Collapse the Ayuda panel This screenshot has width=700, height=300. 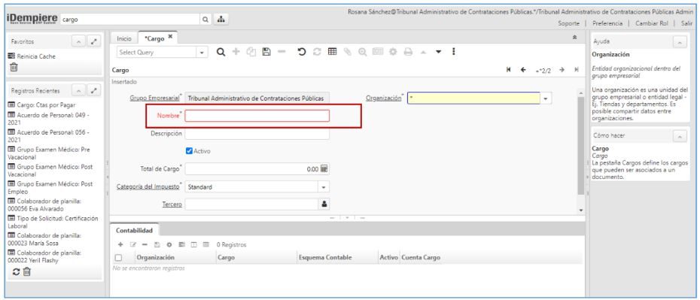pyautogui.click(x=680, y=41)
